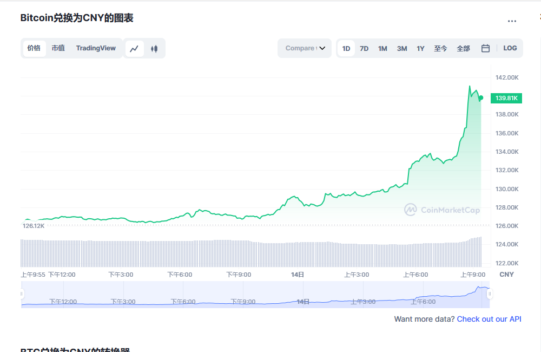Show 至今 year-to-date range
The image size is (541, 352).
coord(440,48)
